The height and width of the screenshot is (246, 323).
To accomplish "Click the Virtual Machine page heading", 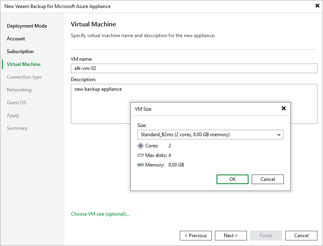I will [x=93, y=24].
